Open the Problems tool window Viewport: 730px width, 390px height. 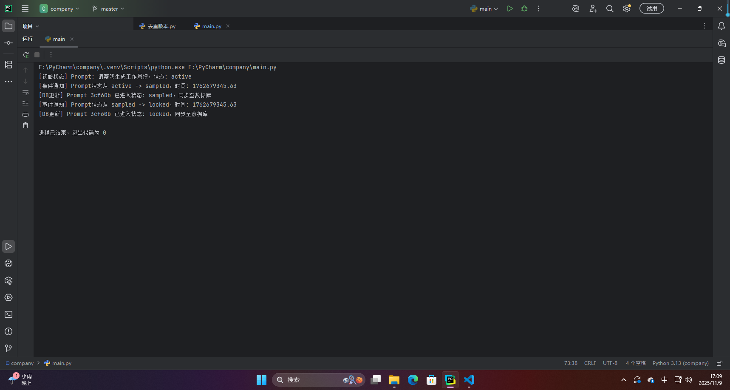[8, 331]
